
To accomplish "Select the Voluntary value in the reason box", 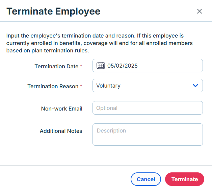I will [x=108, y=86].
